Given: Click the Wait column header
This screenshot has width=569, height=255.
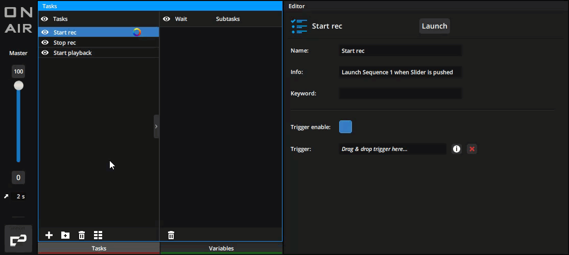Looking at the screenshot, I should point(181,19).
